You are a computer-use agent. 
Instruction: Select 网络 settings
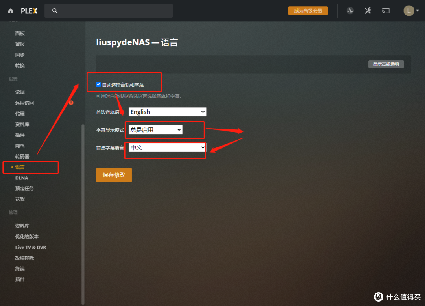[x=20, y=146]
